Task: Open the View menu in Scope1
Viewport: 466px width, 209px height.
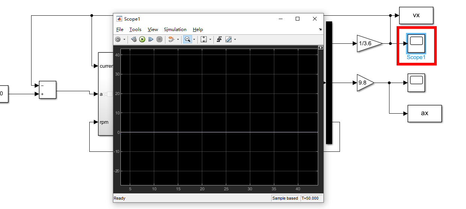Action: click(x=153, y=30)
